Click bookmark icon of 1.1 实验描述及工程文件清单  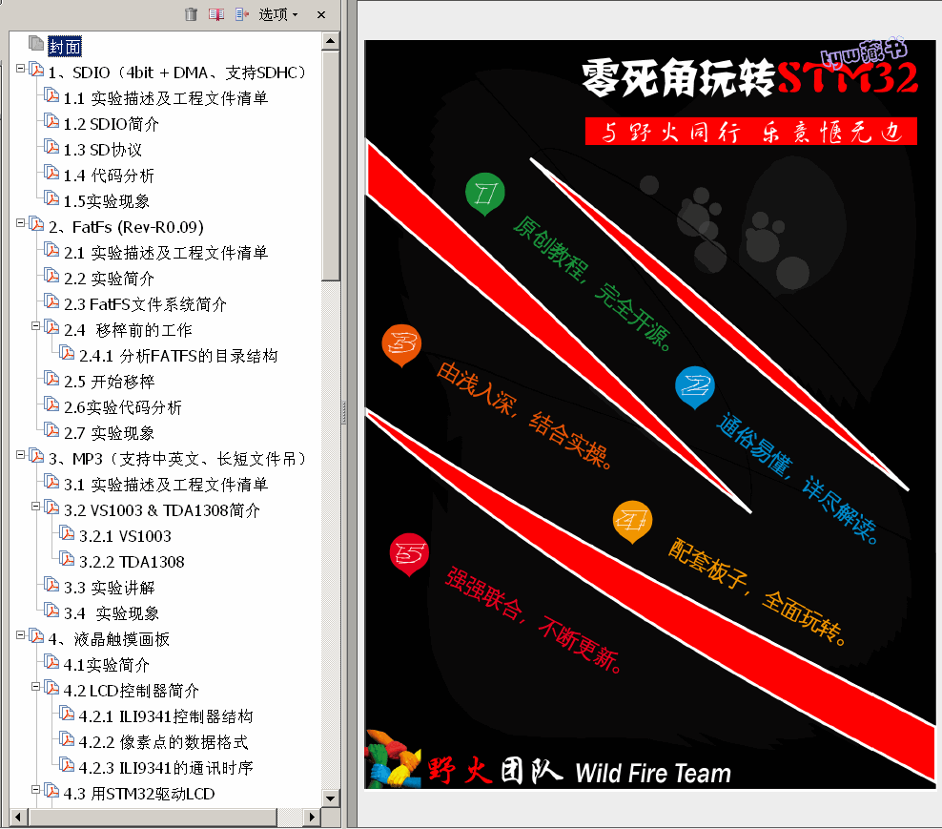click(x=52, y=95)
